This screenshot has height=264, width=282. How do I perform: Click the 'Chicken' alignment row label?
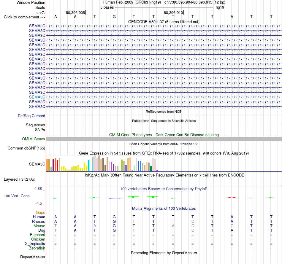pyautogui.click(x=38, y=239)
